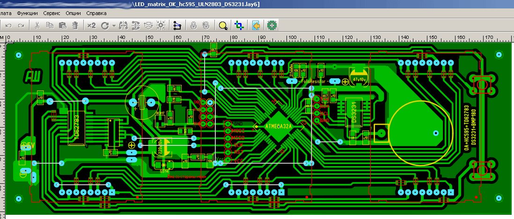Click the panel icon with orange arrow
Viewport: 514px width, 219px height.
click(256, 25)
